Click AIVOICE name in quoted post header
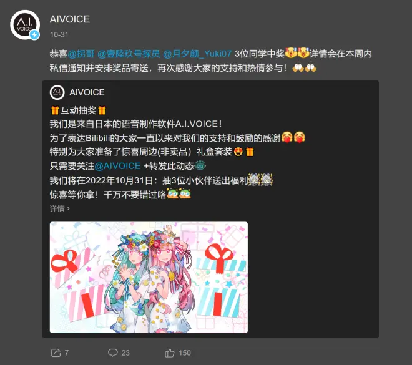412x365 pixels. click(x=87, y=92)
